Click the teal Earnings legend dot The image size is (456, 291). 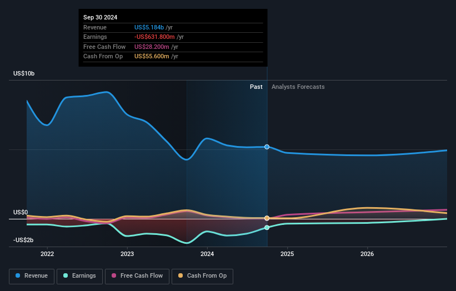(x=66, y=275)
